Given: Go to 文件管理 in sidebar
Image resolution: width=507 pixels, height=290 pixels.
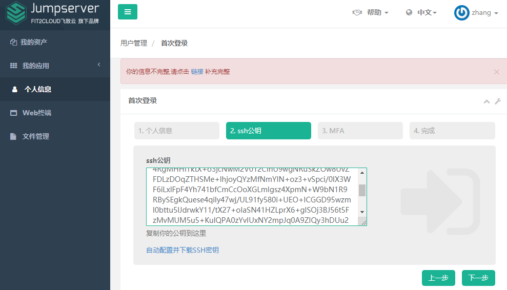Looking at the screenshot, I should pos(36,136).
